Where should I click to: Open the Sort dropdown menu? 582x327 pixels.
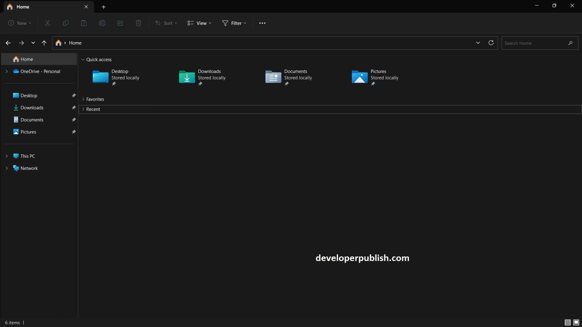click(x=166, y=23)
